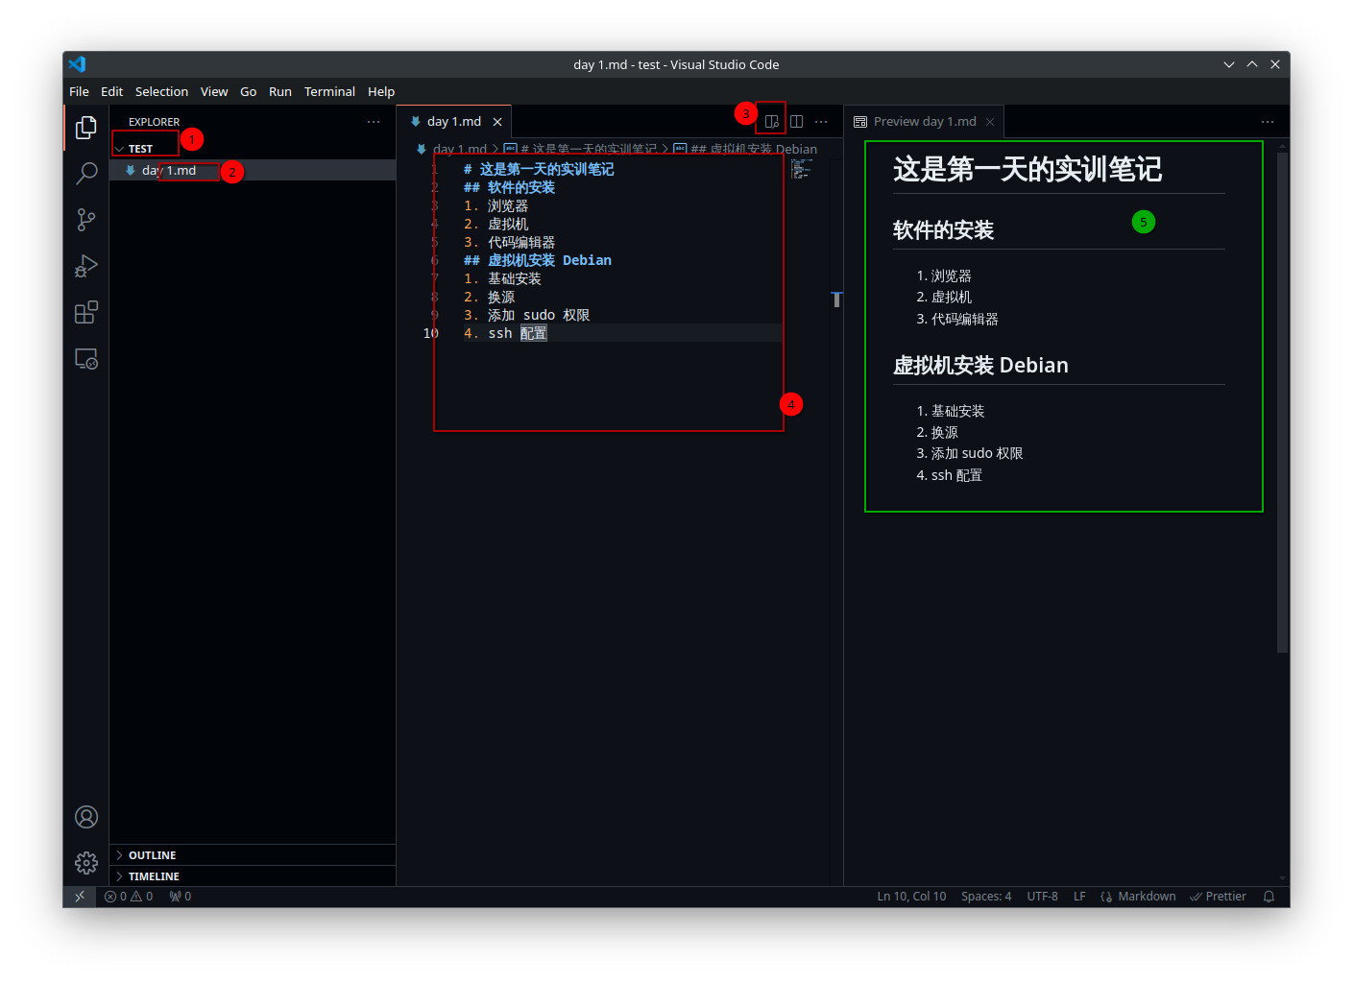
Task: Click editor line '4. ssh 配置'
Action: 505,333
